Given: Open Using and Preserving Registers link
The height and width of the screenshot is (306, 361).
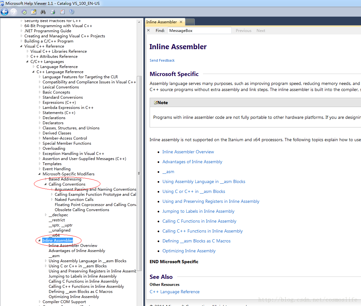Looking at the screenshot, I should pos(211,201).
